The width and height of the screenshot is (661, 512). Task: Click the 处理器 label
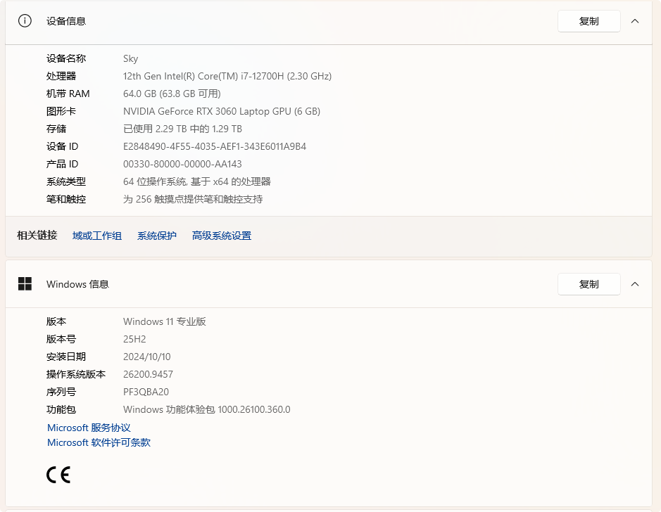pyautogui.click(x=61, y=76)
